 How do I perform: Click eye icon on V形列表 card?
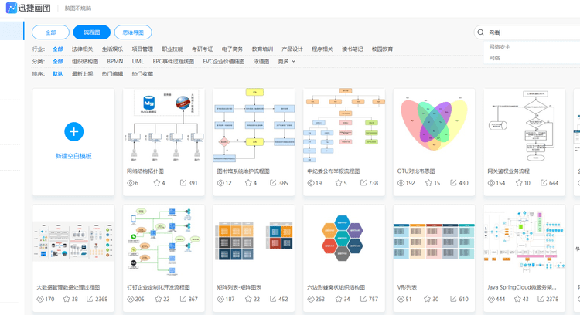401,299
